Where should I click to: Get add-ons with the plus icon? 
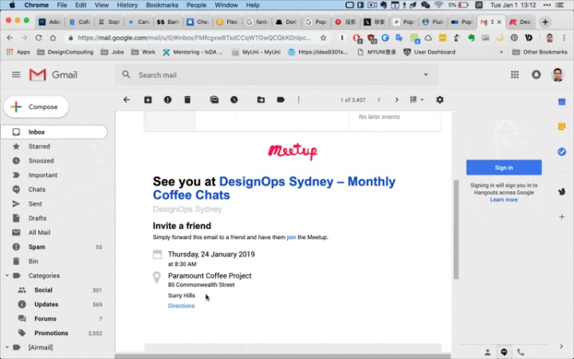click(561, 217)
